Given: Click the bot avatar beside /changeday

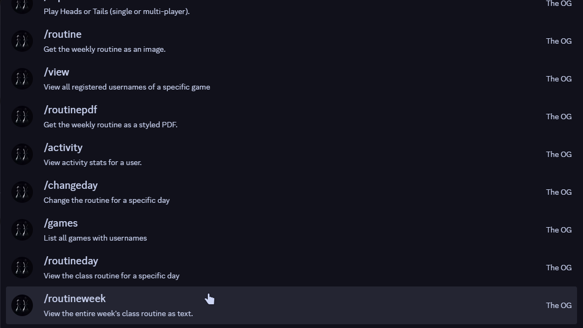Looking at the screenshot, I should pyautogui.click(x=22, y=192).
